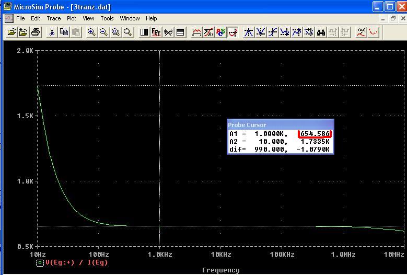Viewport: 407px width, 275px height.
Task: Open Eval Goal Function icon
Action: tap(208, 32)
